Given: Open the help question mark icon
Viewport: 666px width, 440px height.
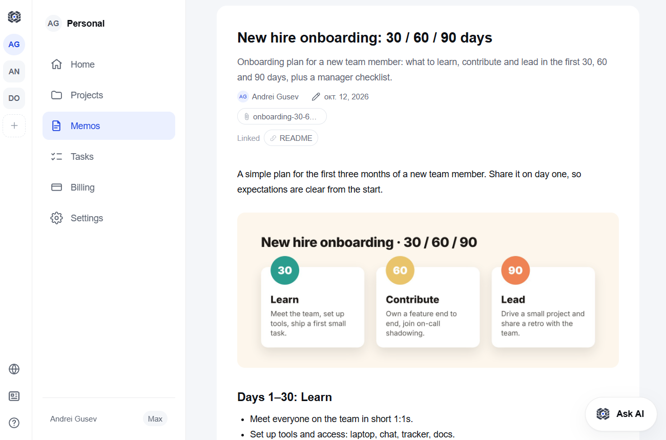Looking at the screenshot, I should pos(14,423).
